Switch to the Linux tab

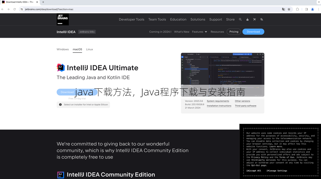[89, 49]
